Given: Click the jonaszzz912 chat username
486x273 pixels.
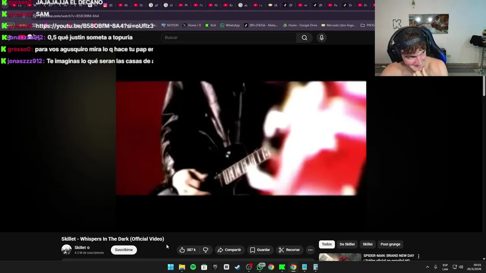Looking at the screenshot, I should pos(25,61).
